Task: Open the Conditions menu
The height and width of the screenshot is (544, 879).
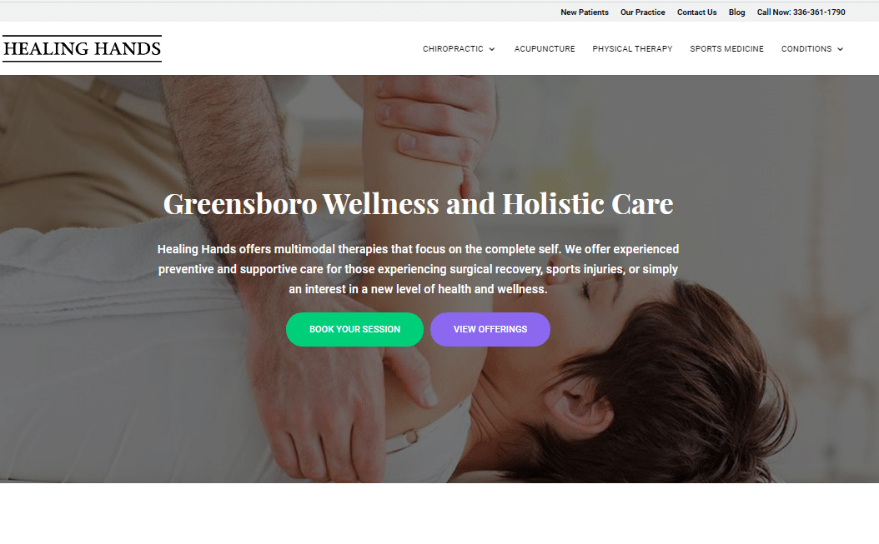Action: pyautogui.click(x=806, y=49)
